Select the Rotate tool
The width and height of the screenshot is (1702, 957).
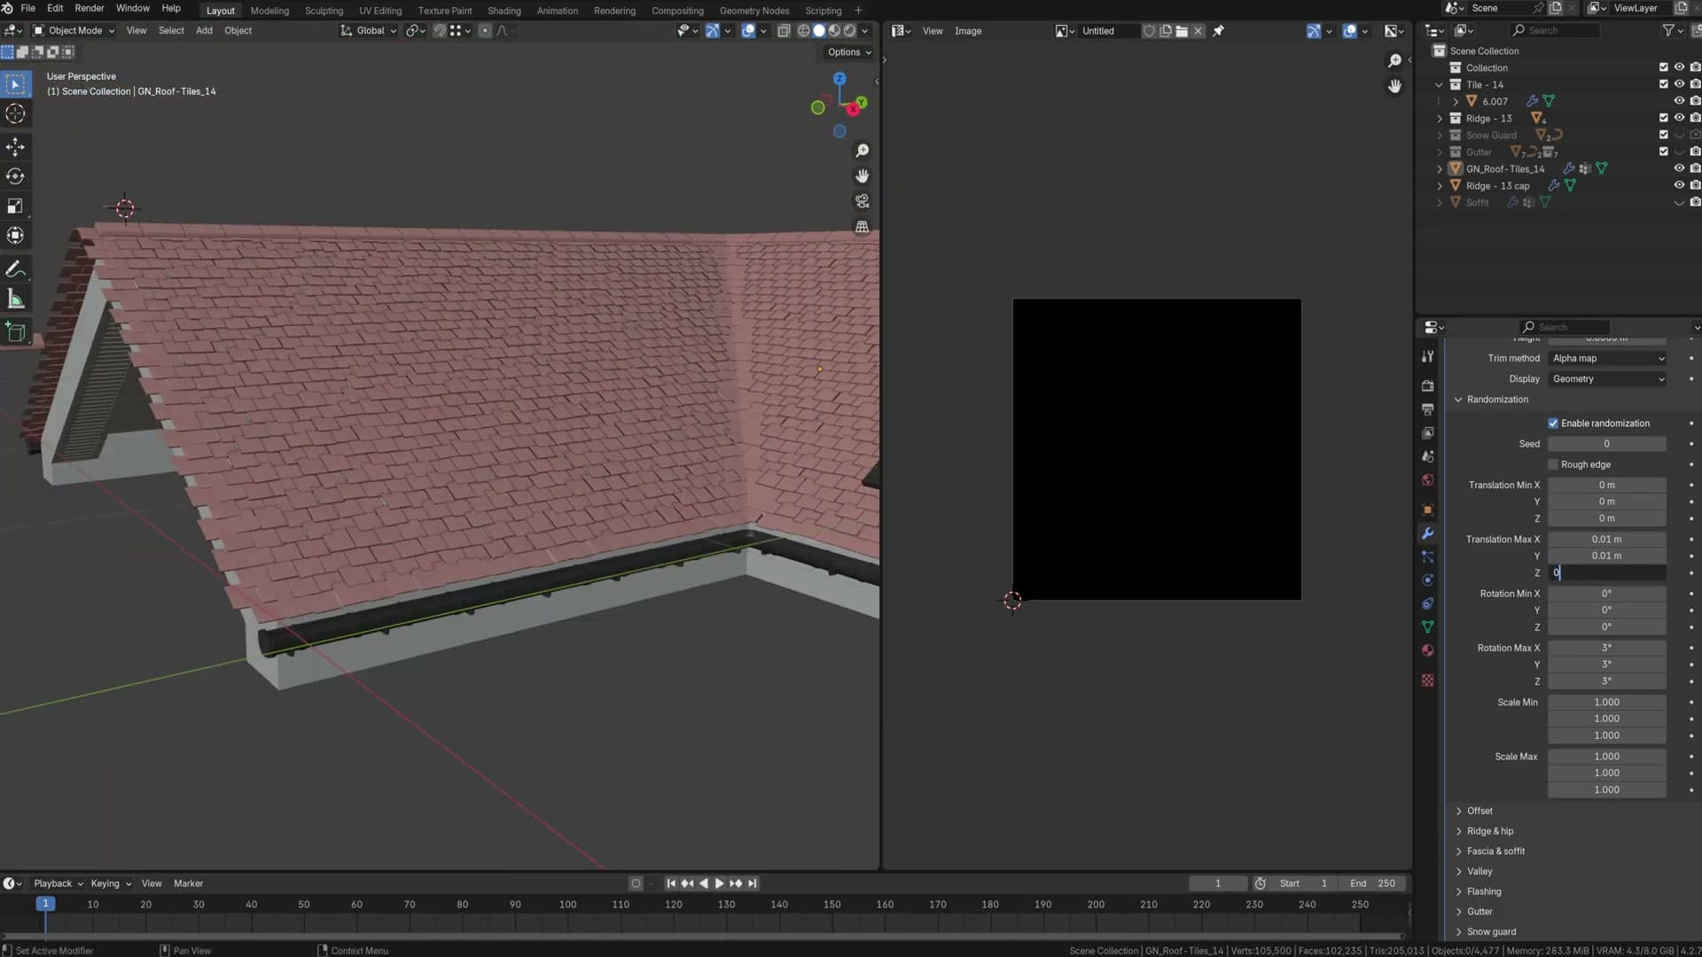pos(15,176)
